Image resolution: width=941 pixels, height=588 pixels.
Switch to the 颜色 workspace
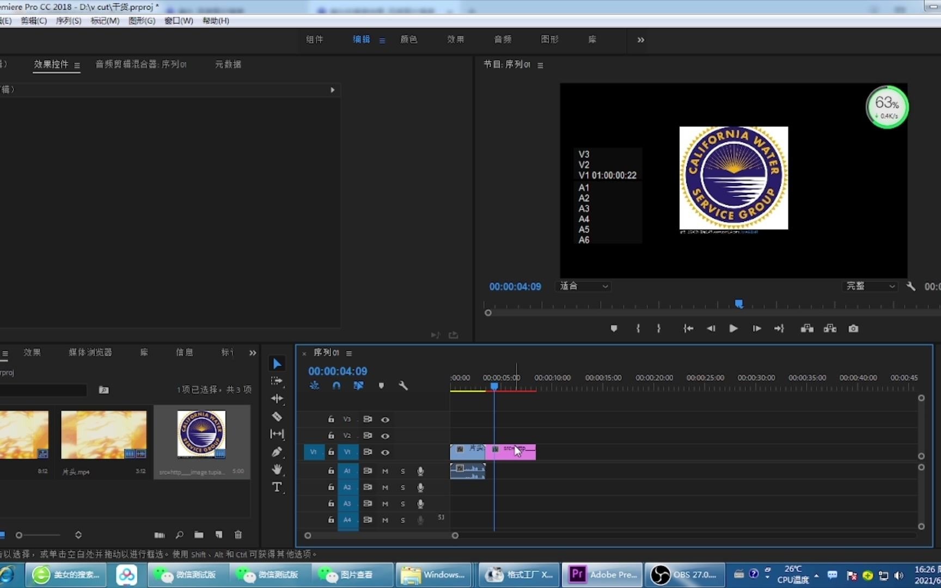pyautogui.click(x=408, y=39)
